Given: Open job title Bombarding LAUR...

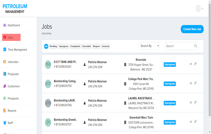Looking at the screenshot, I should pos(65,100).
